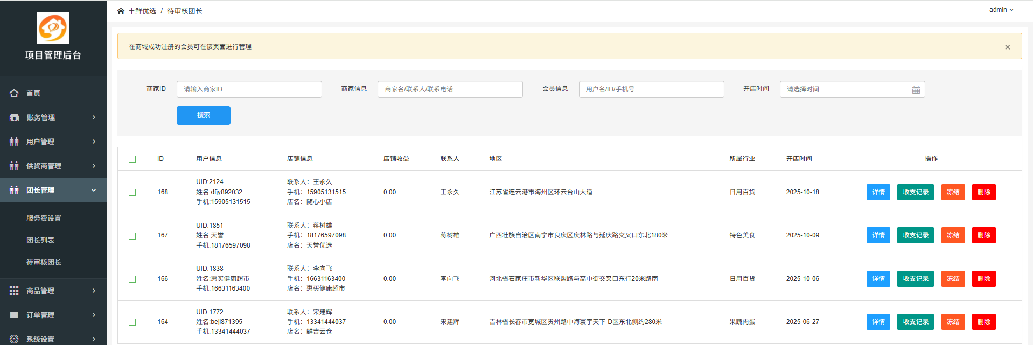This screenshot has width=1033, height=345.
Task: Expand the 账务管理 chevron
Action: tap(94, 117)
